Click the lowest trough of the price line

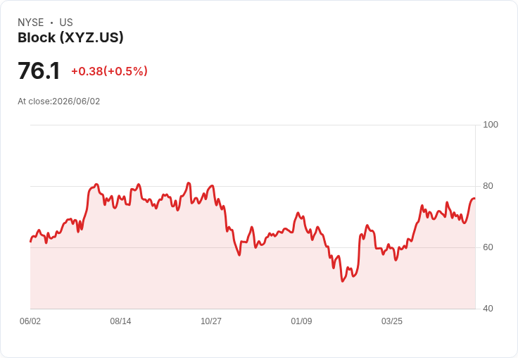coord(343,281)
